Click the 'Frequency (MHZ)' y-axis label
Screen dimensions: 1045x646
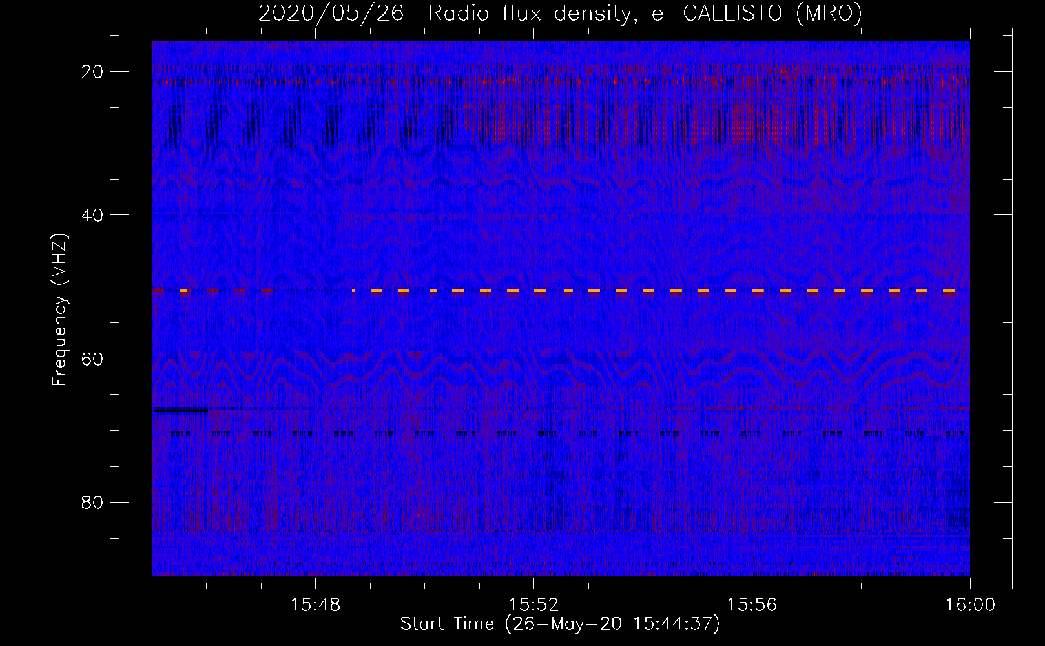[x=59, y=309]
